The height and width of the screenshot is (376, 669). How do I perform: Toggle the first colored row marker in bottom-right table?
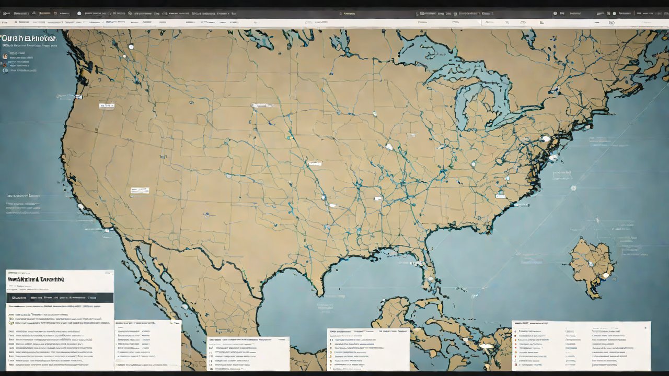coord(516,331)
